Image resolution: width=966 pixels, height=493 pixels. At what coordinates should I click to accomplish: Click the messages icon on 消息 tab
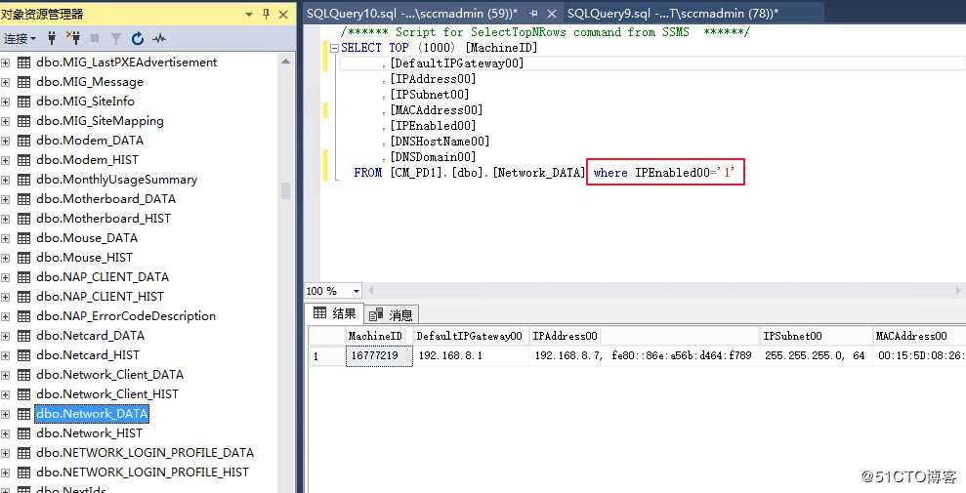376,314
